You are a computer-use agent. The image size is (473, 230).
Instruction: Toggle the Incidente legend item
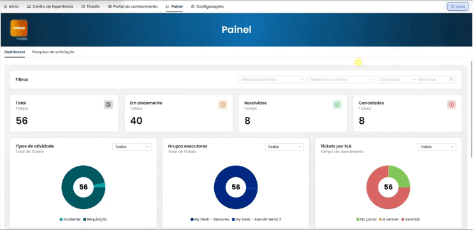[70, 219]
